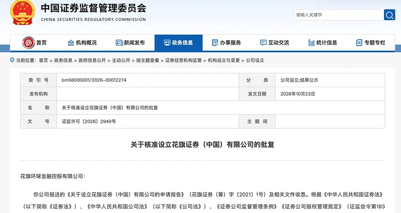Open the 办事服务 navigation tab
401x213 pixels.
click(227, 43)
